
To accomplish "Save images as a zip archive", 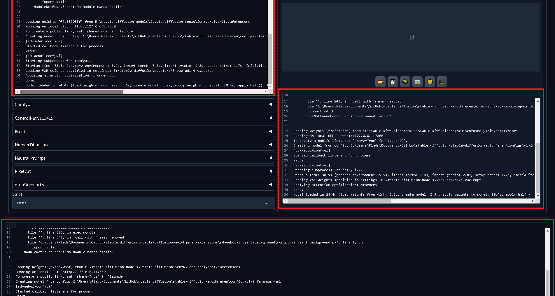I will [405, 82].
